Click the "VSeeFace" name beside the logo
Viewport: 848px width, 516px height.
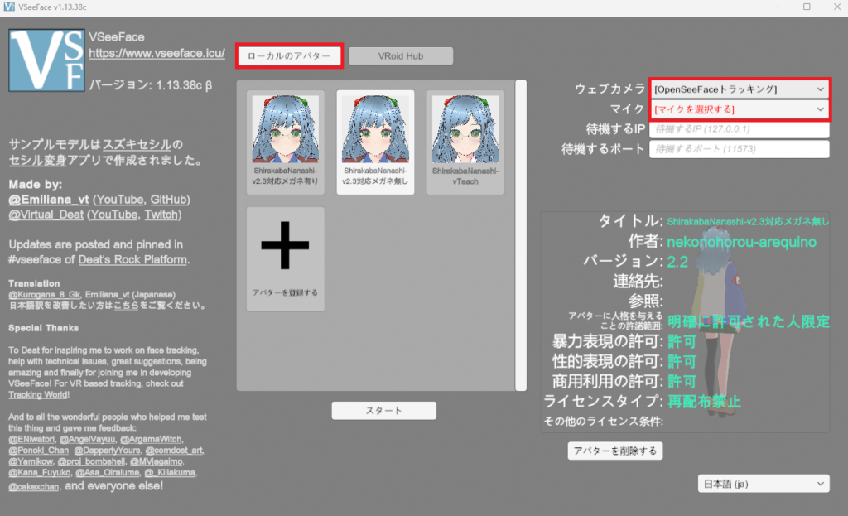(117, 37)
